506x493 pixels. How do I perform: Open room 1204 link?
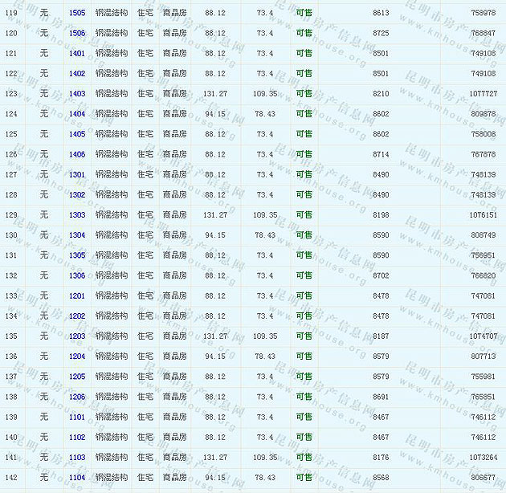click(x=77, y=357)
